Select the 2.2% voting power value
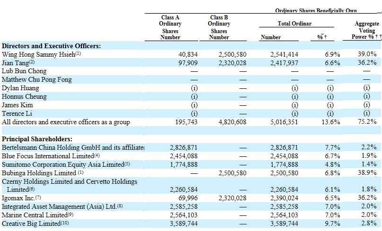The height and width of the screenshot is (231, 382). (369, 147)
